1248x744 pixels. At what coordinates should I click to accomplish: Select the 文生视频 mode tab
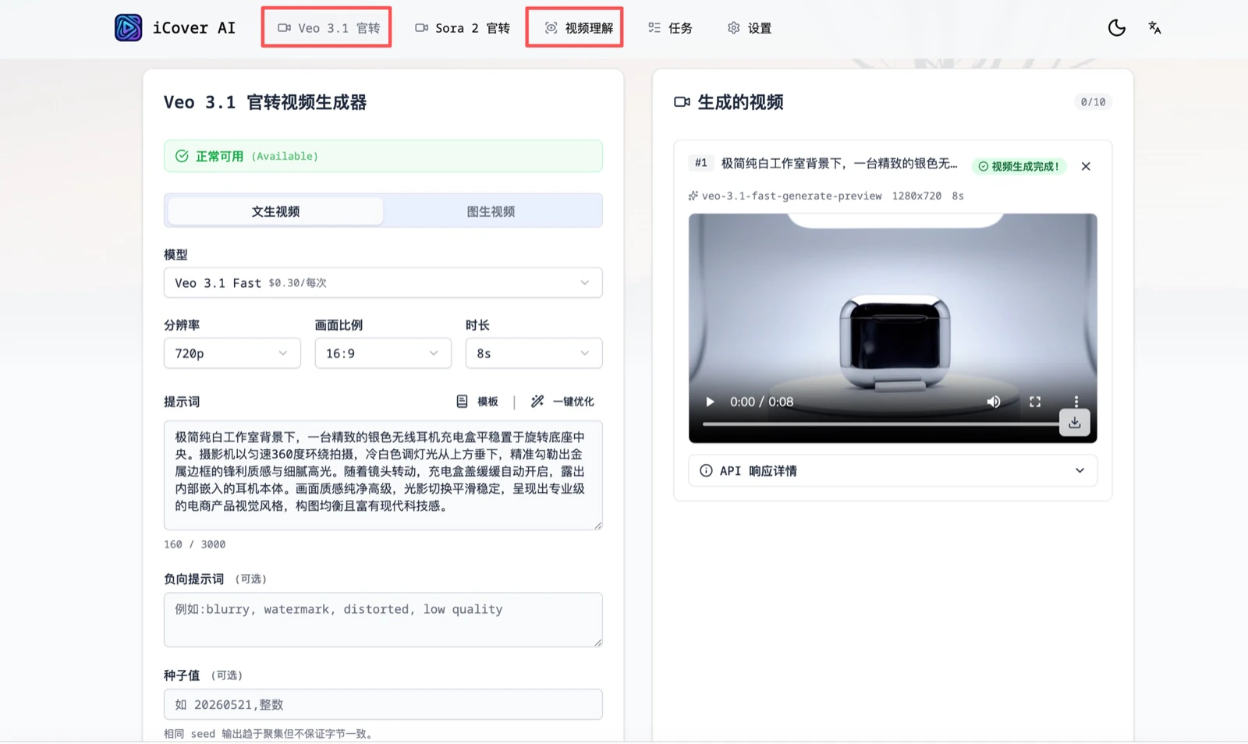coord(275,211)
